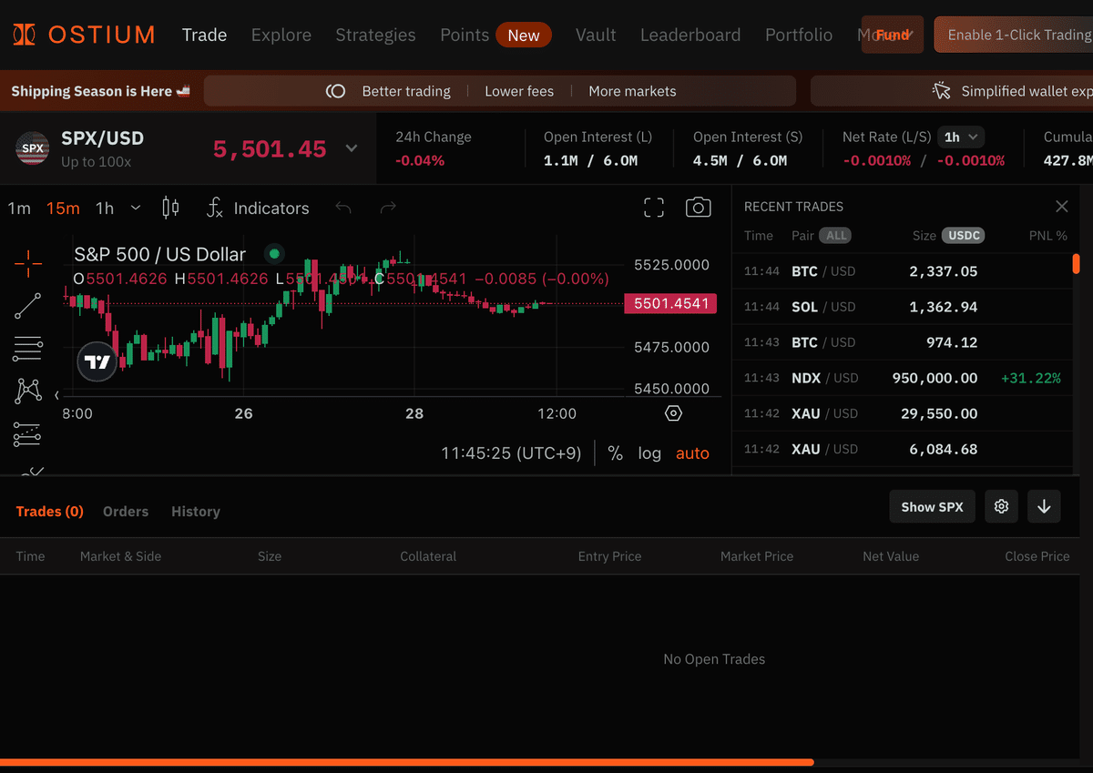Click the download arrow button

pyautogui.click(x=1044, y=506)
